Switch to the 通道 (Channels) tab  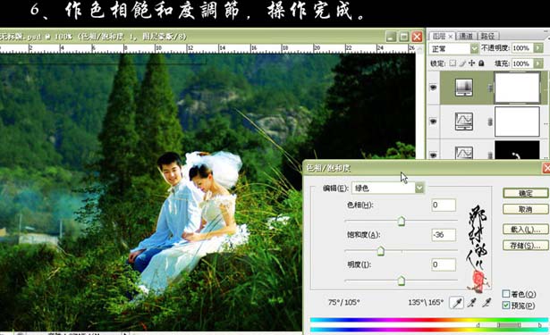tap(466, 36)
